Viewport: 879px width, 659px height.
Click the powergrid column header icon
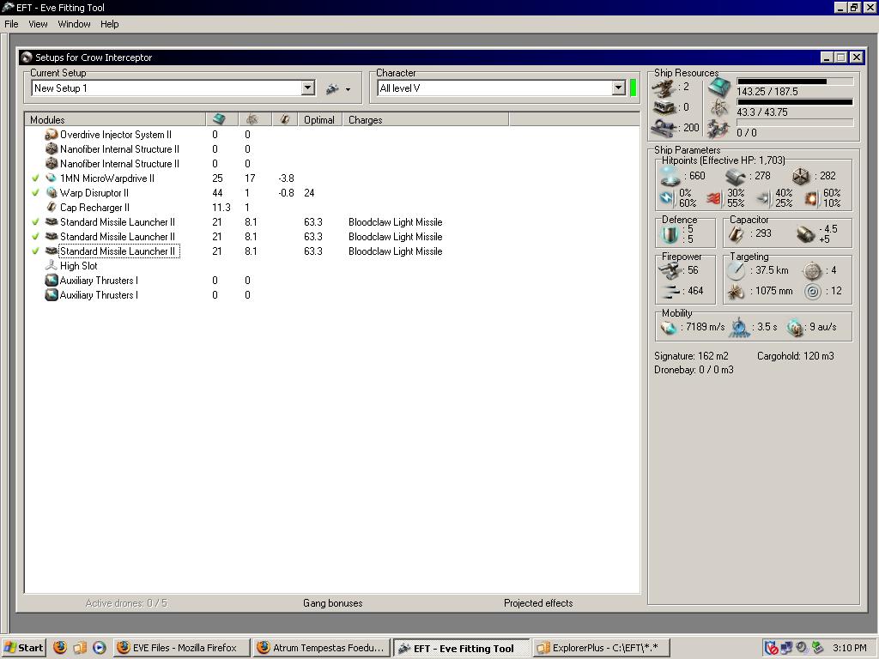tap(252, 118)
